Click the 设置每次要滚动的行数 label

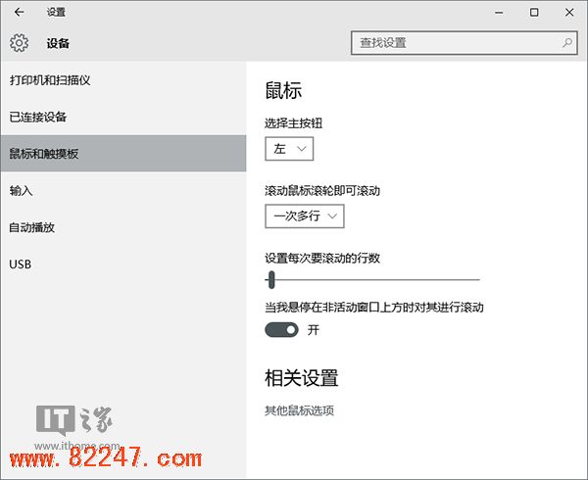[322, 258]
